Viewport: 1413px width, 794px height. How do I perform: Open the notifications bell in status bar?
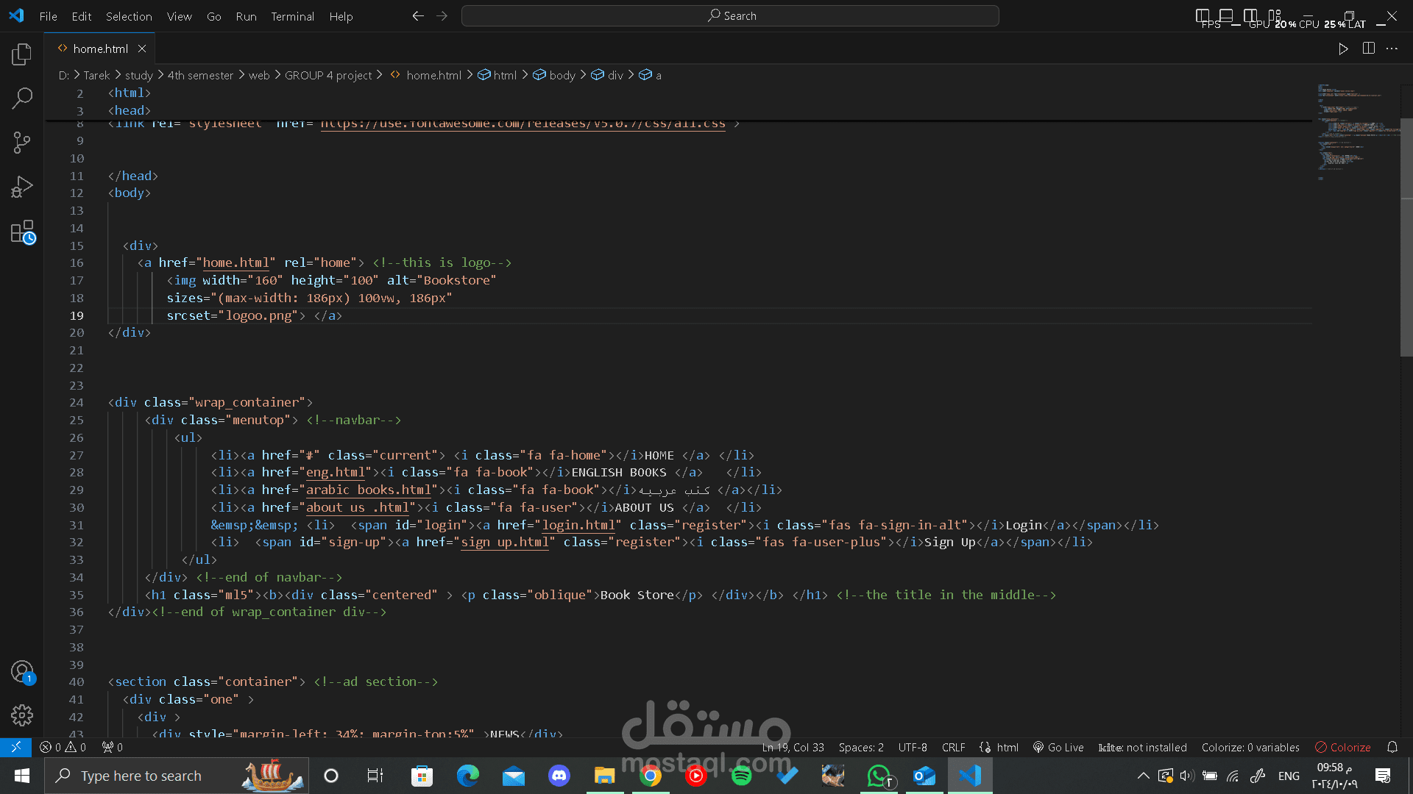point(1392,747)
